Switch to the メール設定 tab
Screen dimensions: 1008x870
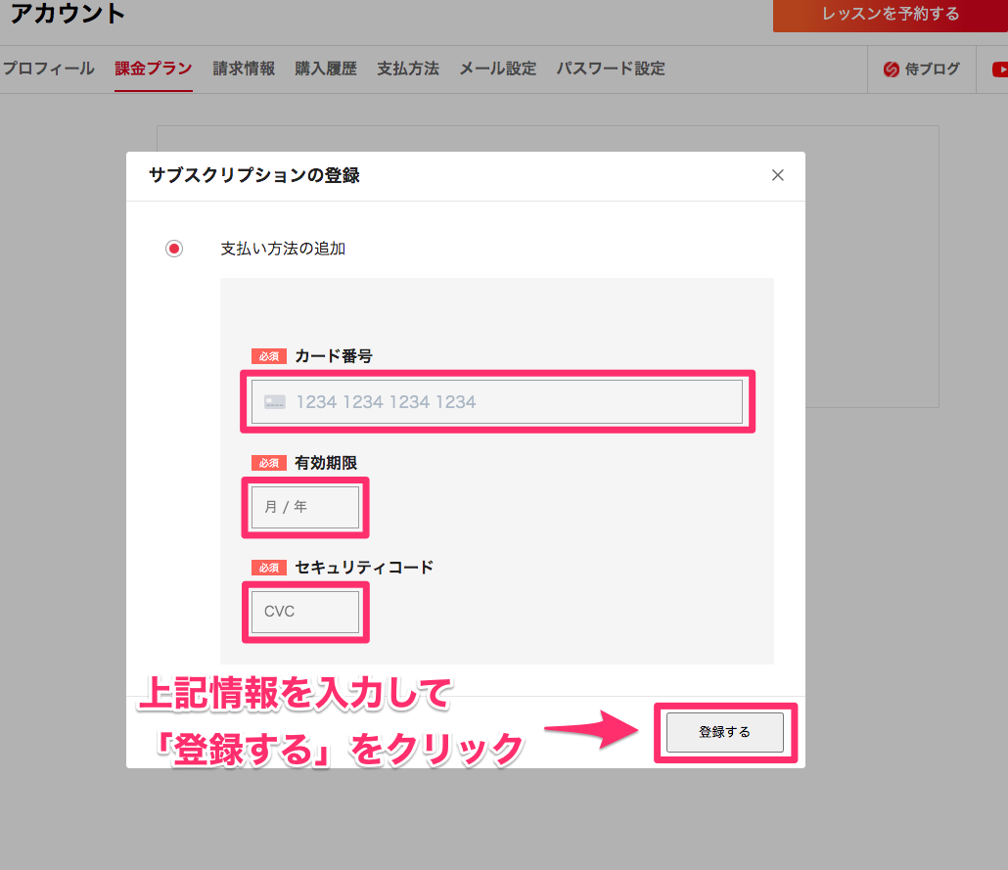tap(498, 69)
